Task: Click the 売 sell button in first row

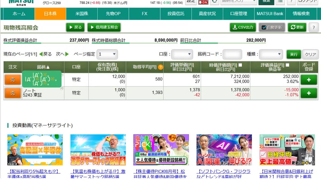Action: point(13,80)
